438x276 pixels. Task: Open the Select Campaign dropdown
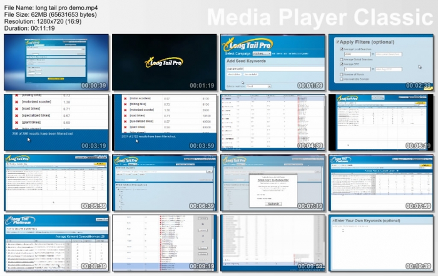pyautogui.click(x=263, y=54)
